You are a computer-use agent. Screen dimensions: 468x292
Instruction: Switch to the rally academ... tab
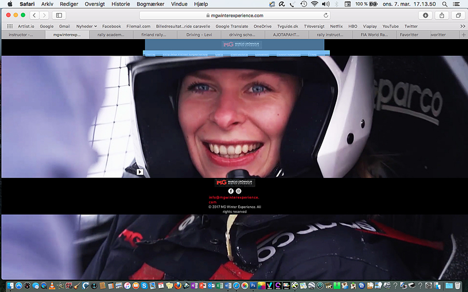click(x=111, y=35)
